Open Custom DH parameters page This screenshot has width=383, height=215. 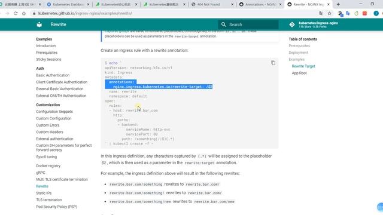64,148
